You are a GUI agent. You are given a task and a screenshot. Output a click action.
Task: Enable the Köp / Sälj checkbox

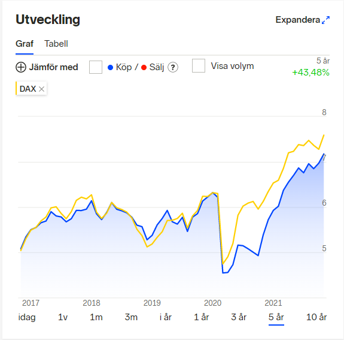96,67
